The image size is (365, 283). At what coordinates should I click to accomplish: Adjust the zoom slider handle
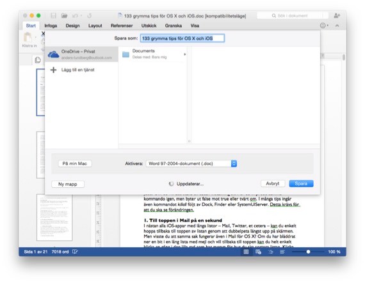click(308, 252)
